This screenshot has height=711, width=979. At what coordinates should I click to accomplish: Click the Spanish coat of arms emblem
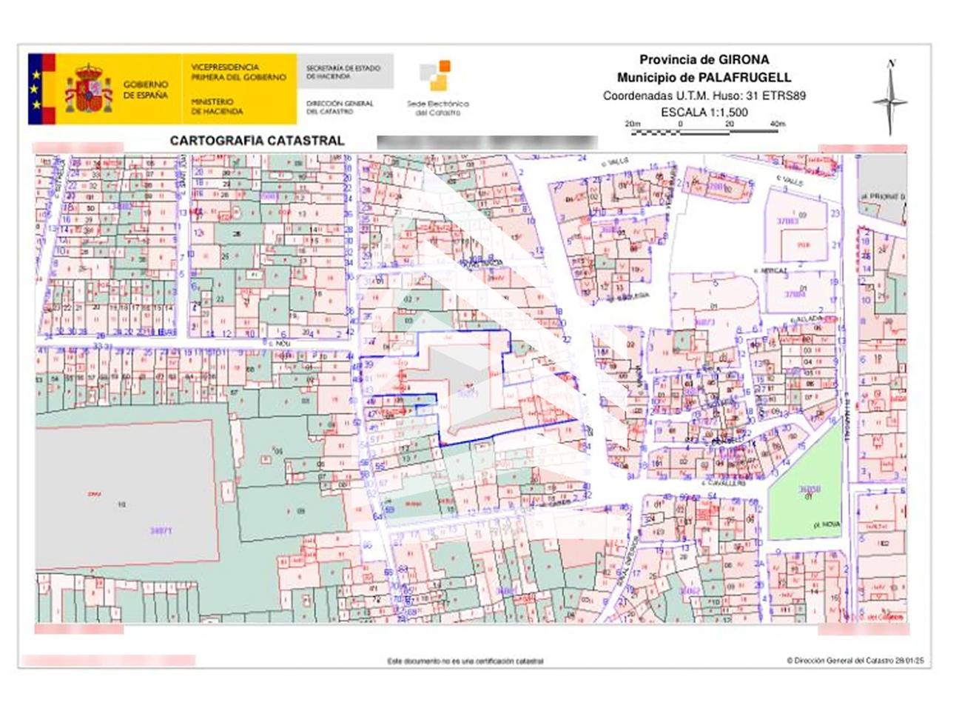pyautogui.click(x=88, y=88)
